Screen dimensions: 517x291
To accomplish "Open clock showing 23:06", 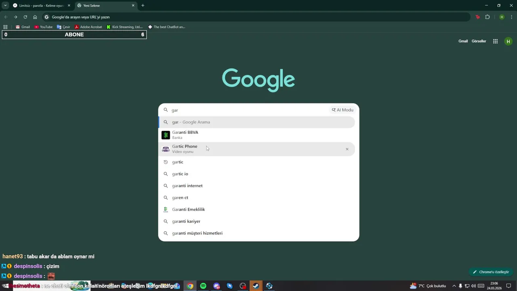I will 494,286.
